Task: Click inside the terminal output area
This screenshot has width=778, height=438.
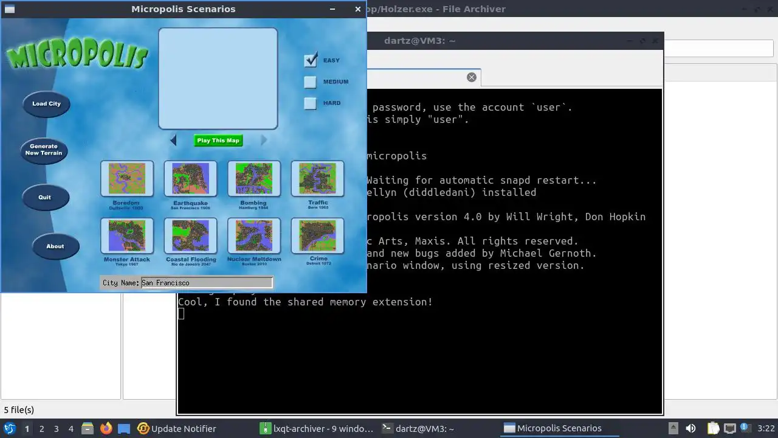Action: coord(419,251)
